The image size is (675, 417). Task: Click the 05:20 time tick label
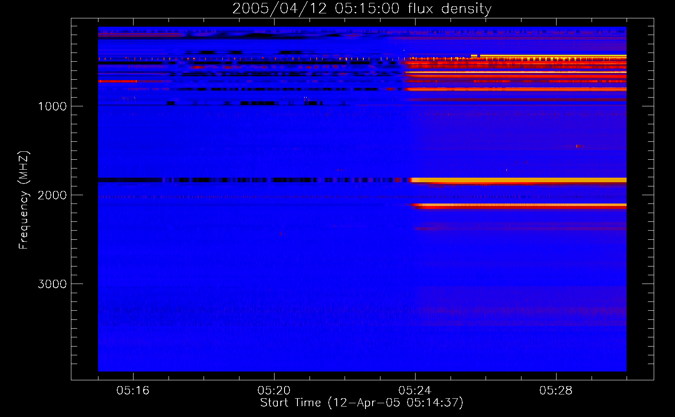(x=274, y=391)
